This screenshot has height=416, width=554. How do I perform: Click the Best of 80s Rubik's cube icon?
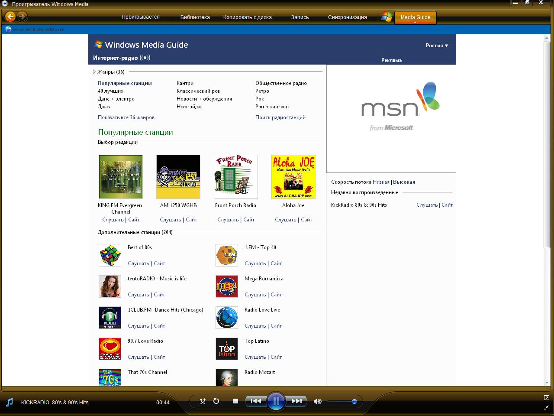110,255
